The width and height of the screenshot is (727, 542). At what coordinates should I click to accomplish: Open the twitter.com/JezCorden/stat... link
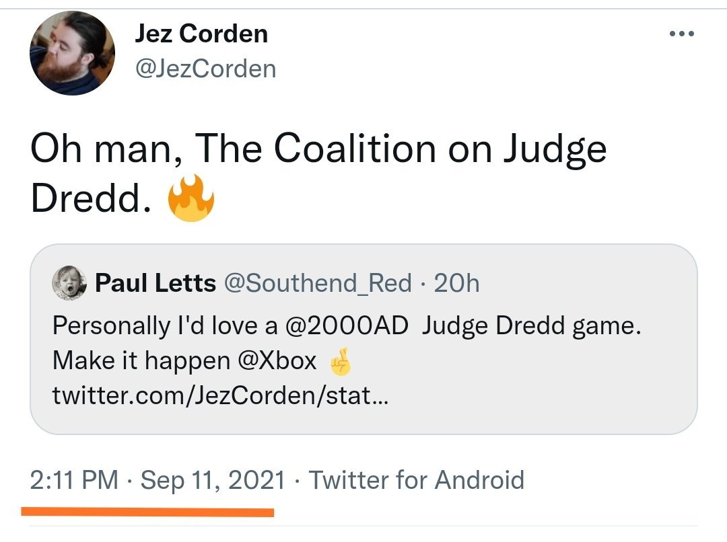click(221, 396)
